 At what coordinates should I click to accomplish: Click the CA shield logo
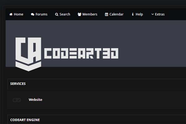coord(28,54)
